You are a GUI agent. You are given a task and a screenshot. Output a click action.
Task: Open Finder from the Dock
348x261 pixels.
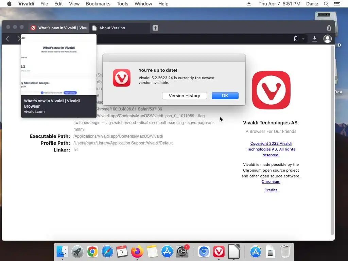pos(63,252)
